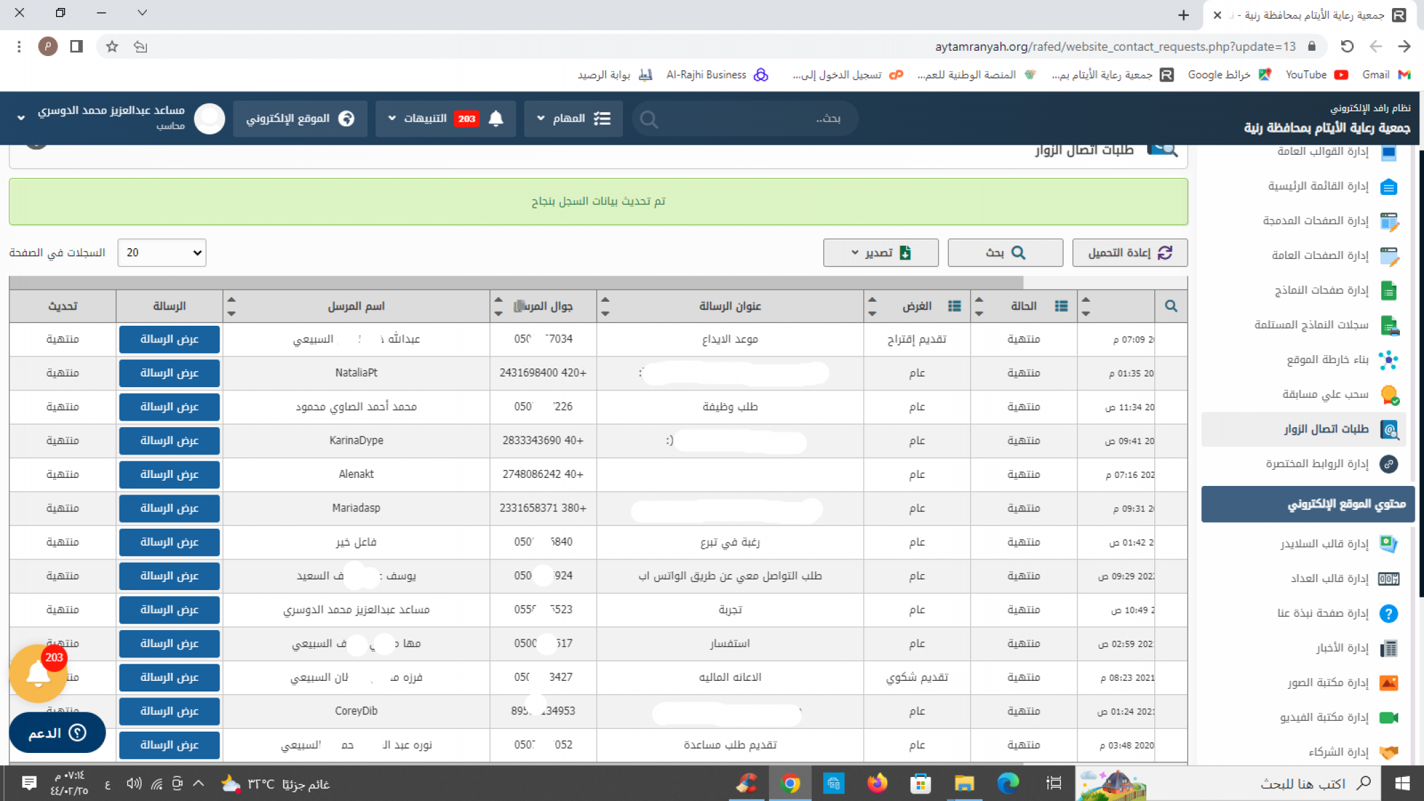Click the table search magnifier column icon
This screenshot has width=1424, height=801.
pos(1171,306)
